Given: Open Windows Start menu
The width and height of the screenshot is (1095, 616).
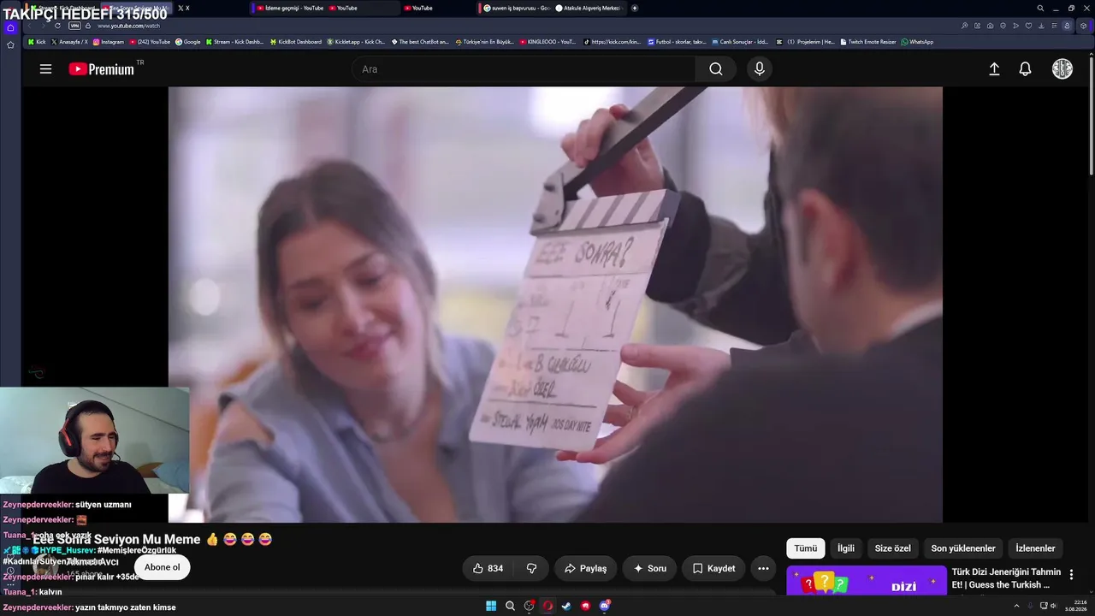Looking at the screenshot, I should pyautogui.click(x=491, y=606).
